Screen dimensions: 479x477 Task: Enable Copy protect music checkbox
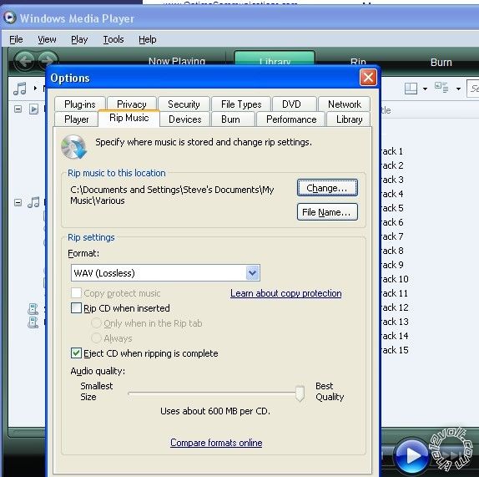click(76, 293)
